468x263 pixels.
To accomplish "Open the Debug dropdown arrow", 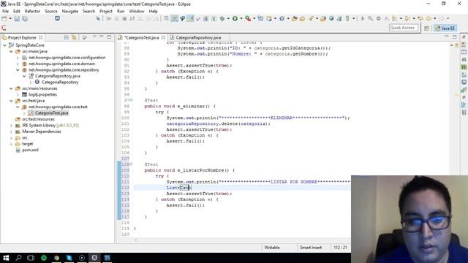I will pos(228,18).
